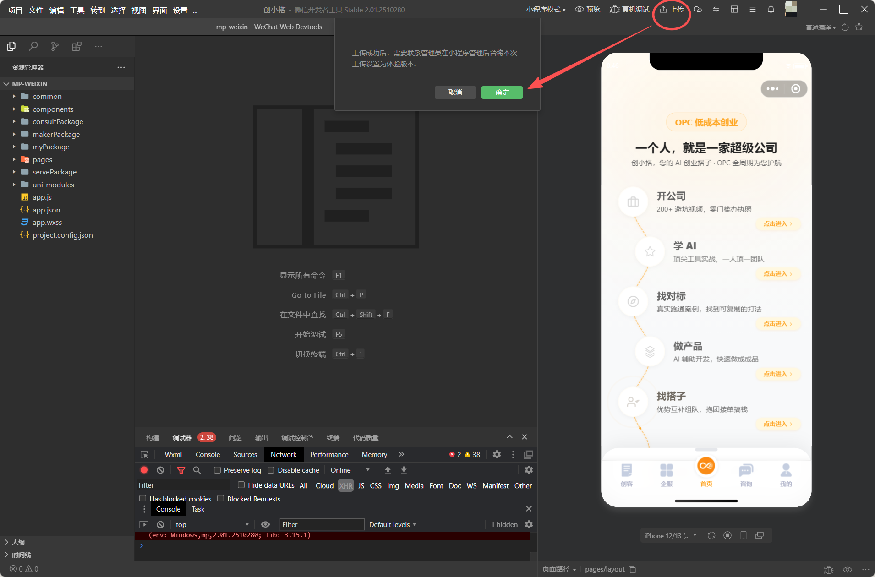Check Blocked Requests

220,498
